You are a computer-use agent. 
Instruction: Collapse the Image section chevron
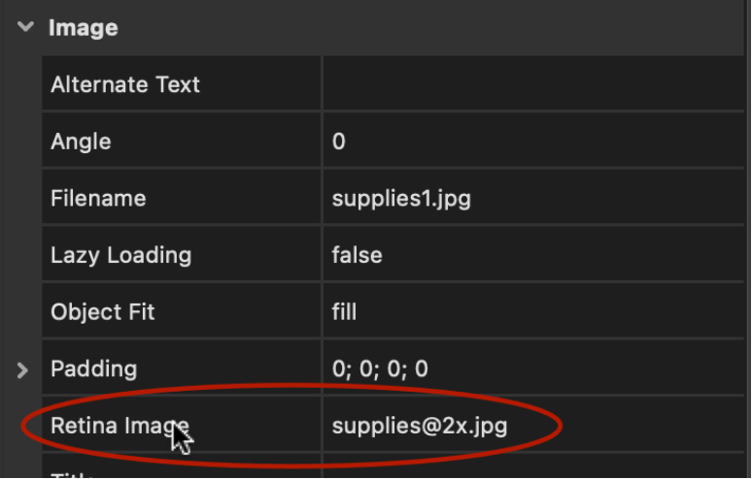25,27
